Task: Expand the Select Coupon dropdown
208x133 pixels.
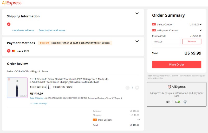Action: [x=201, y=24]
